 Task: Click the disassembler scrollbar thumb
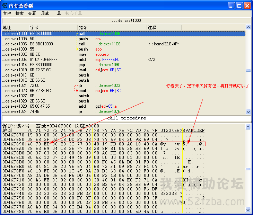(x=248, y=70)
